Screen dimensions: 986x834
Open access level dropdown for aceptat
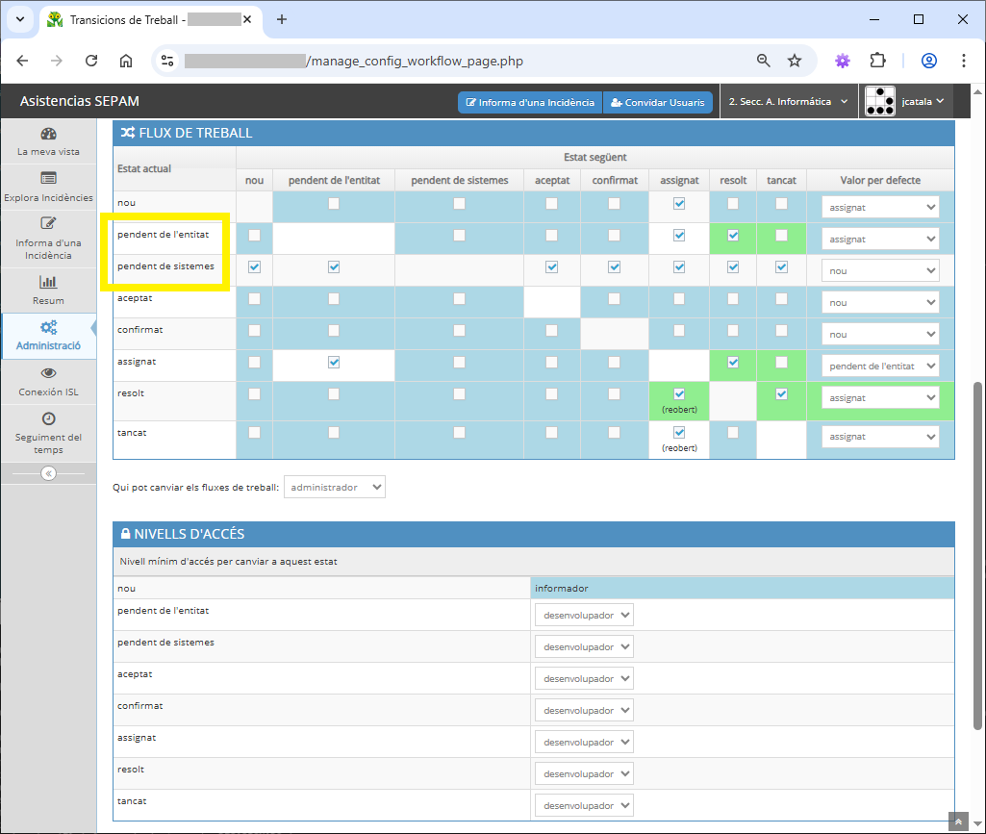584,679
